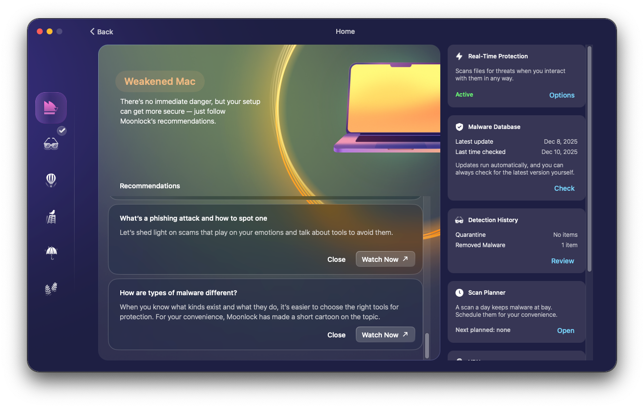Click the pink sailboat Home icon in sidebar

pos(51,107)
